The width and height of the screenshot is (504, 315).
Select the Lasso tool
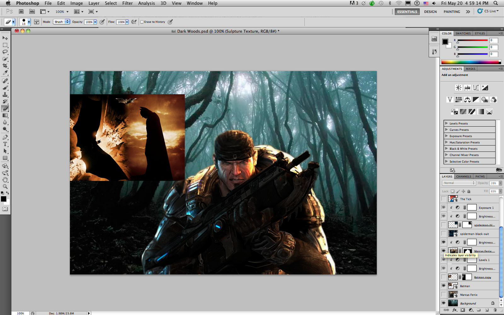[x=5, y=52]
